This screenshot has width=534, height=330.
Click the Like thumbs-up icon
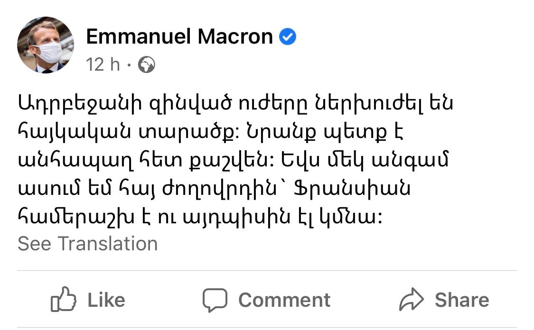tap(63, 300)
